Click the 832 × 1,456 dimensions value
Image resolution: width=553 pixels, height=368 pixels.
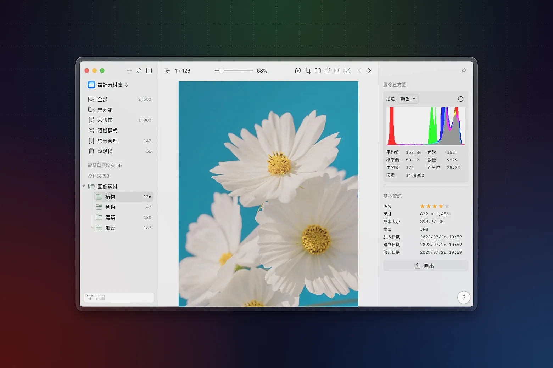(434, 214)
